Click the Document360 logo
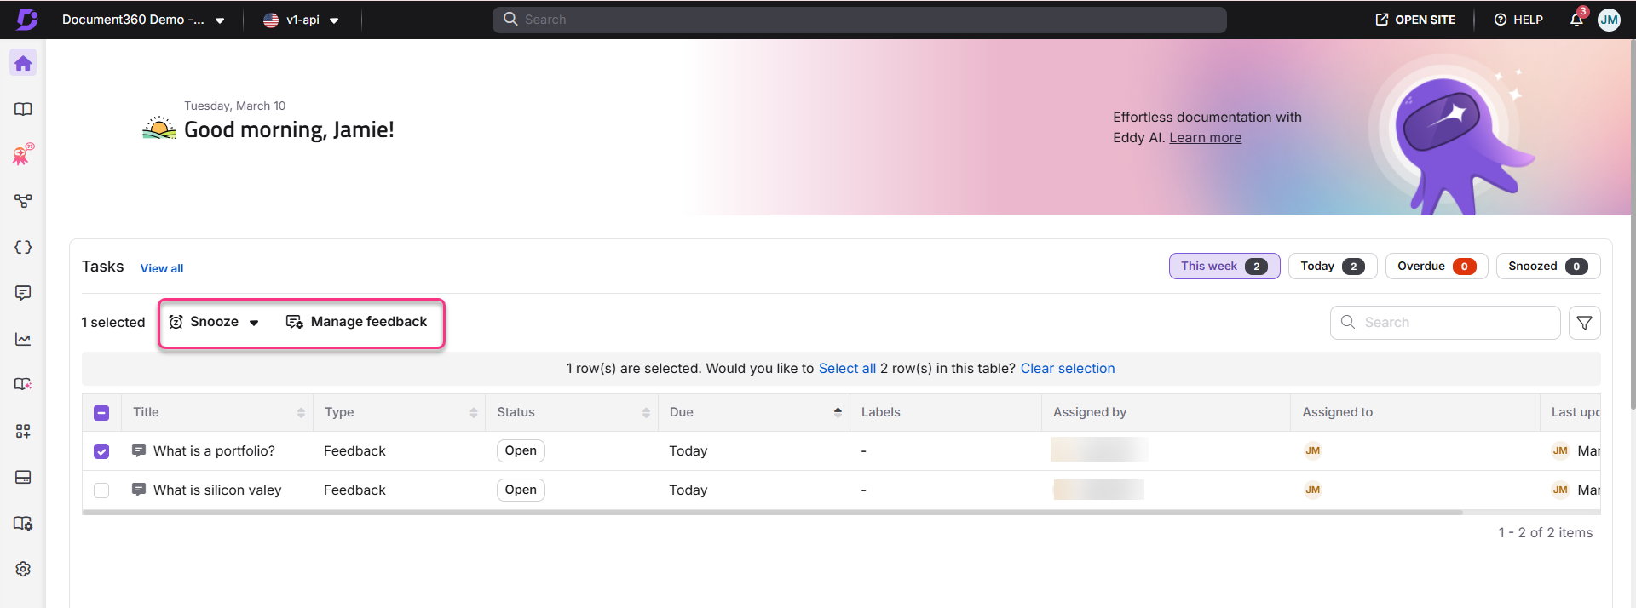Image resolution: width=1636 pixels, height=608 pixels. coord(27,20)
